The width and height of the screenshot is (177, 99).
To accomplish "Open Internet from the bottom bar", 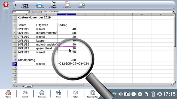I will click(42, 94).
